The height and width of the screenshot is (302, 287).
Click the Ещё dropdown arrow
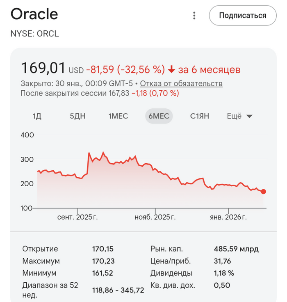pos(249,117)
